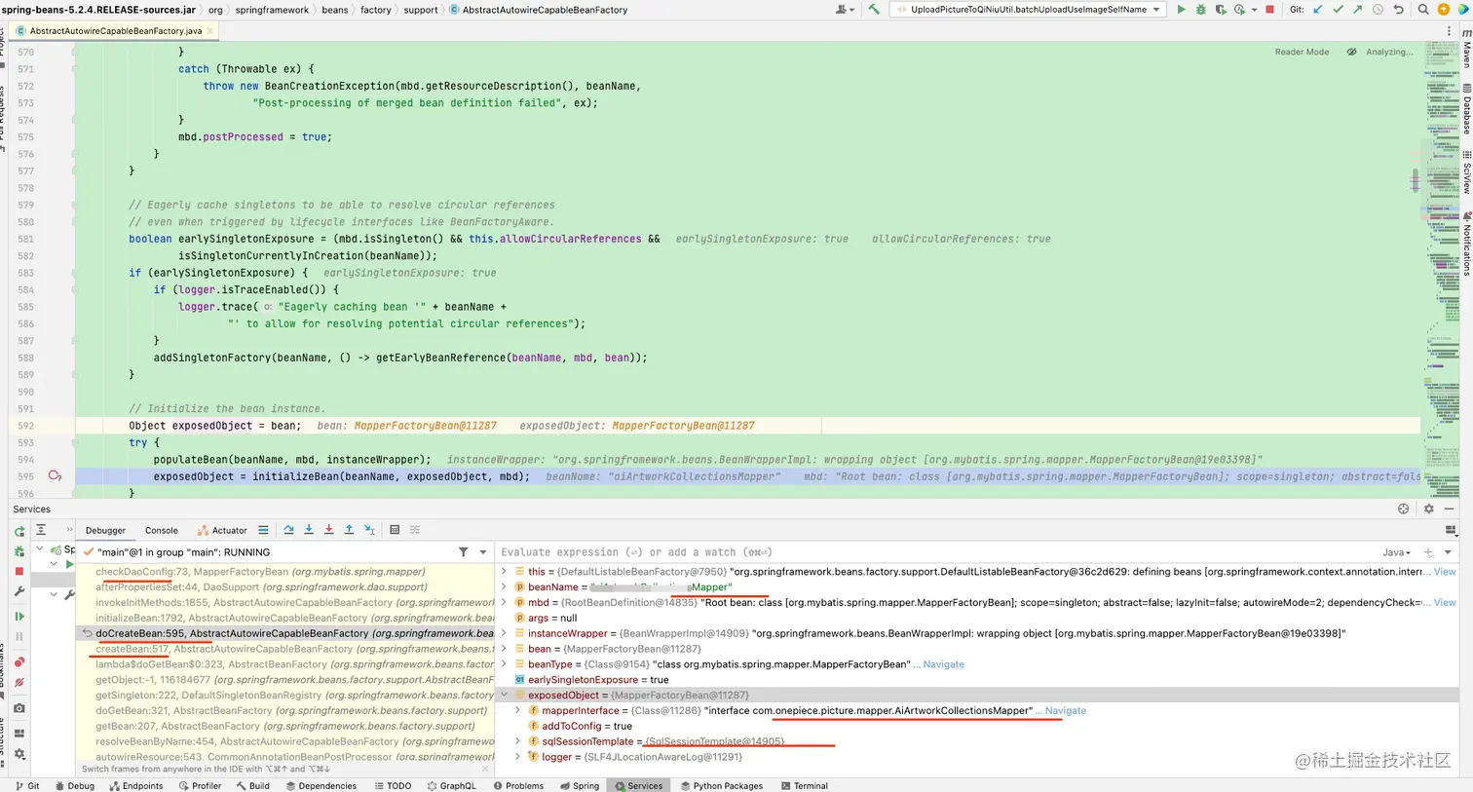Viewport: 1473px width, 792px height.
Task: Open the run configuration dropdown
Action: [x=1028, y=10]
